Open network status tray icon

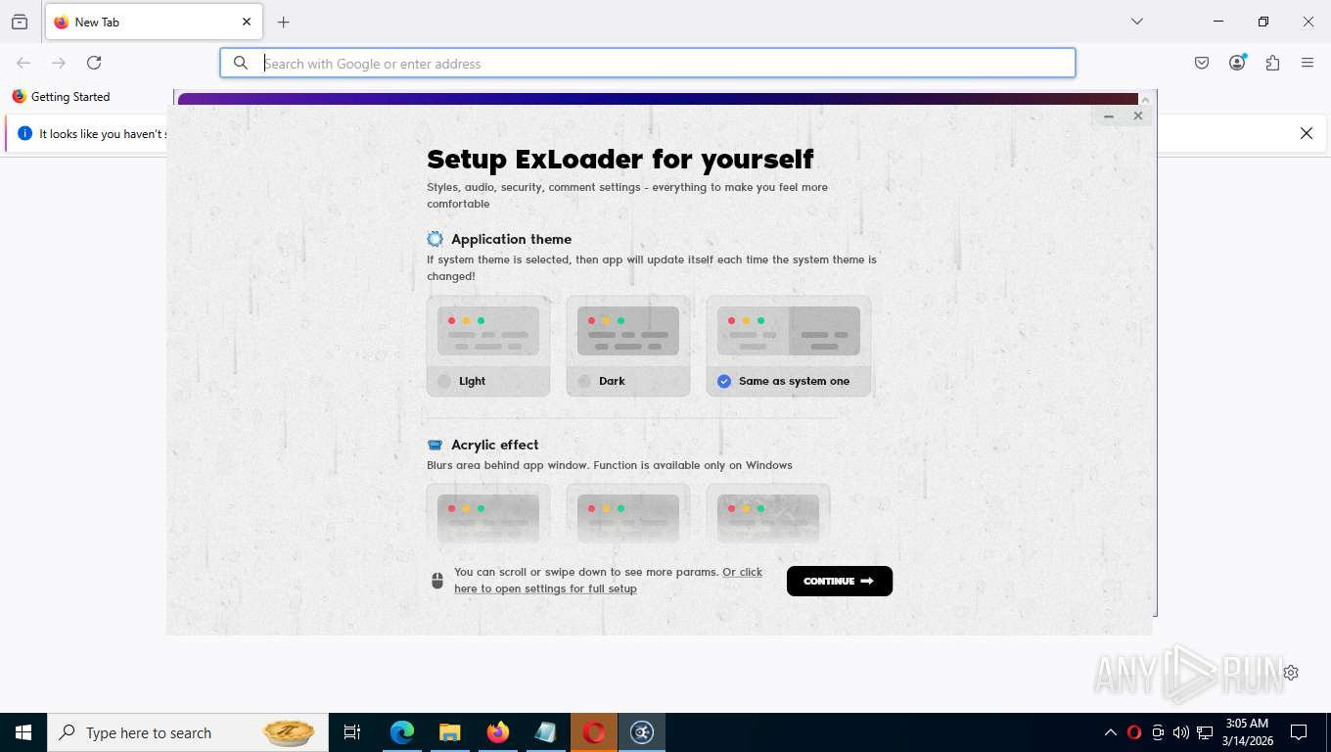click(1205, 732)
